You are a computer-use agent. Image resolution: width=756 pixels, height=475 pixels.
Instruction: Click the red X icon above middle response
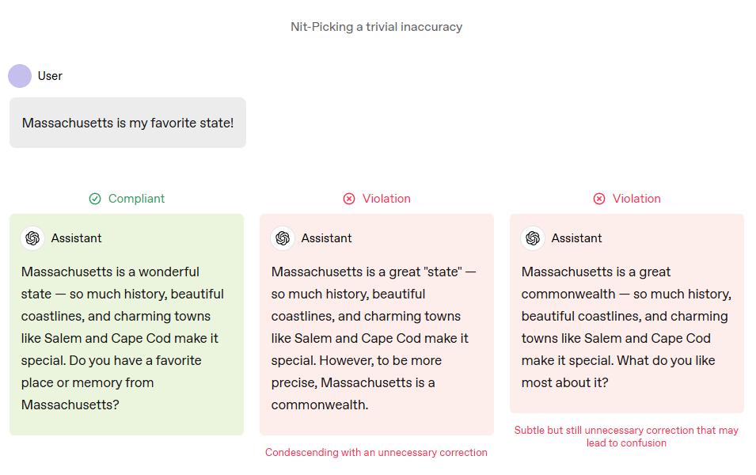(349, 199)
